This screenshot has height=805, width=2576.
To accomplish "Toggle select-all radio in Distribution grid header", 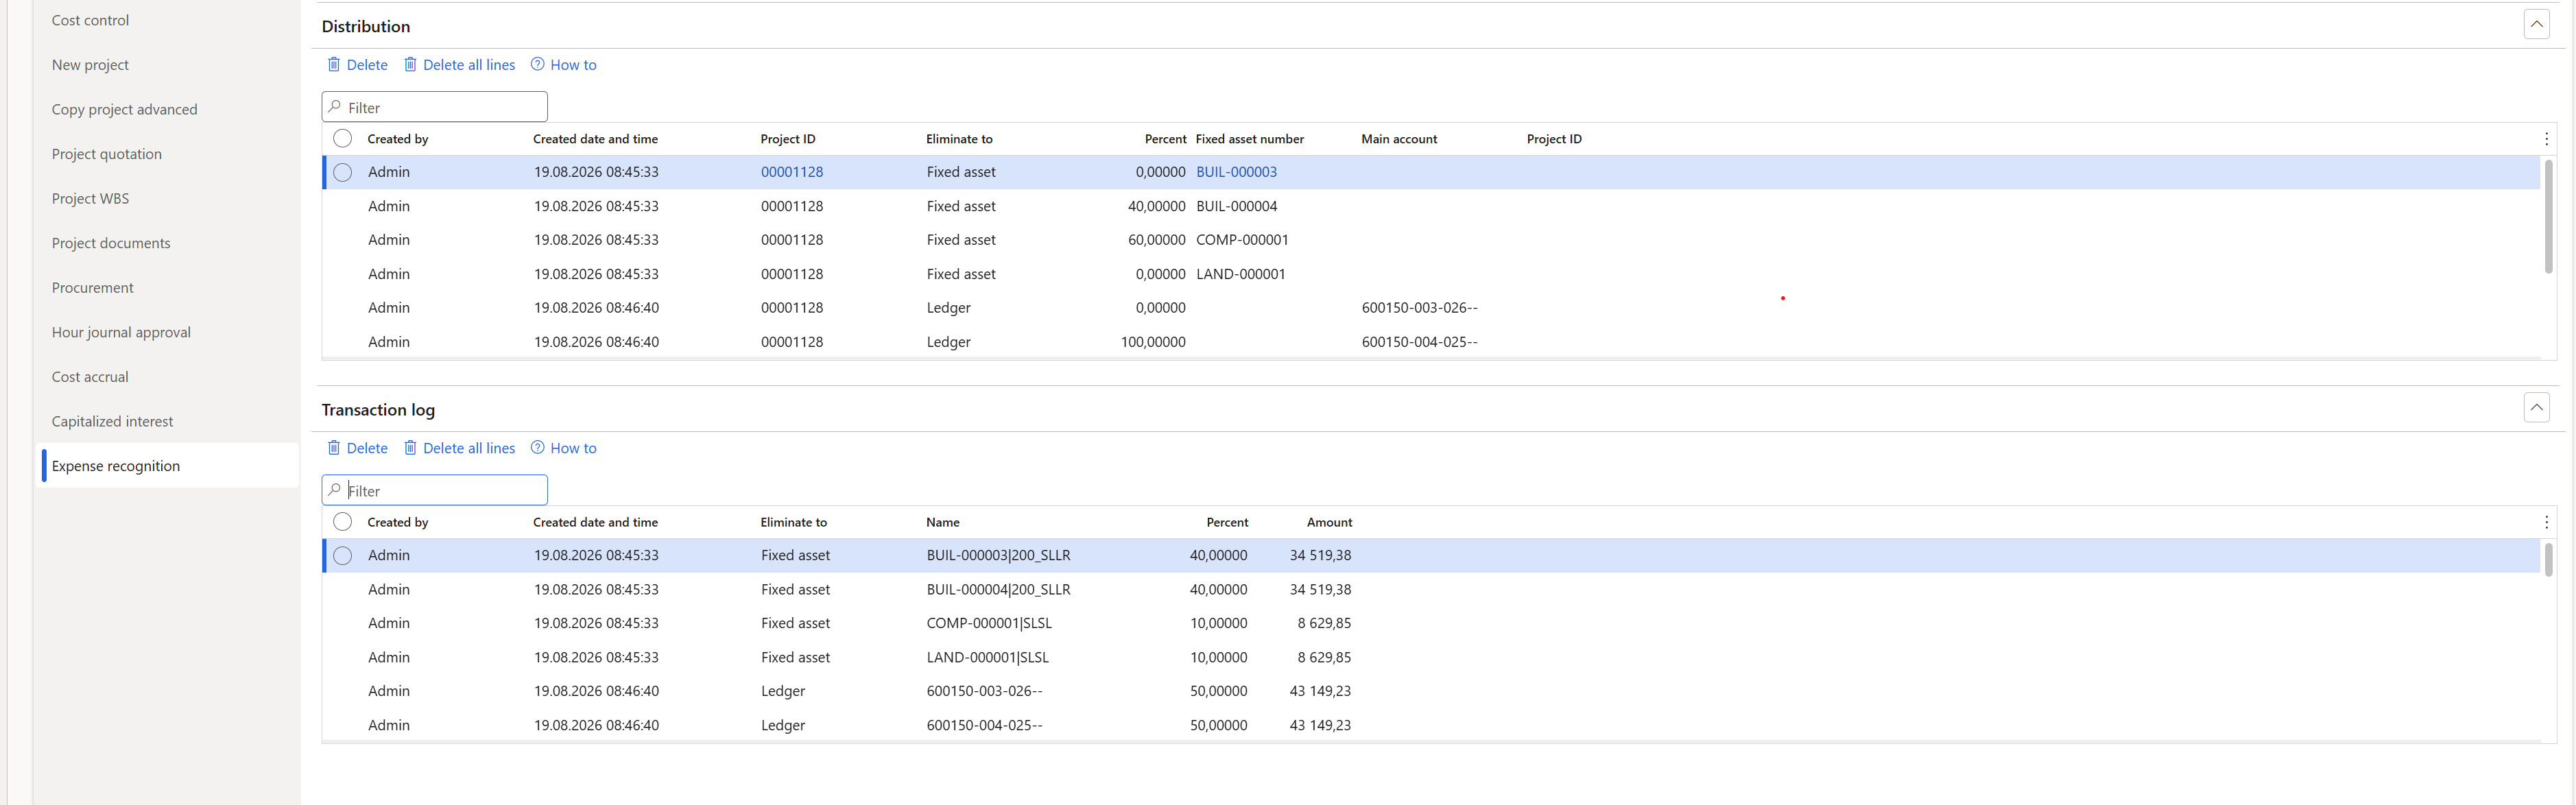I will 343,139.
